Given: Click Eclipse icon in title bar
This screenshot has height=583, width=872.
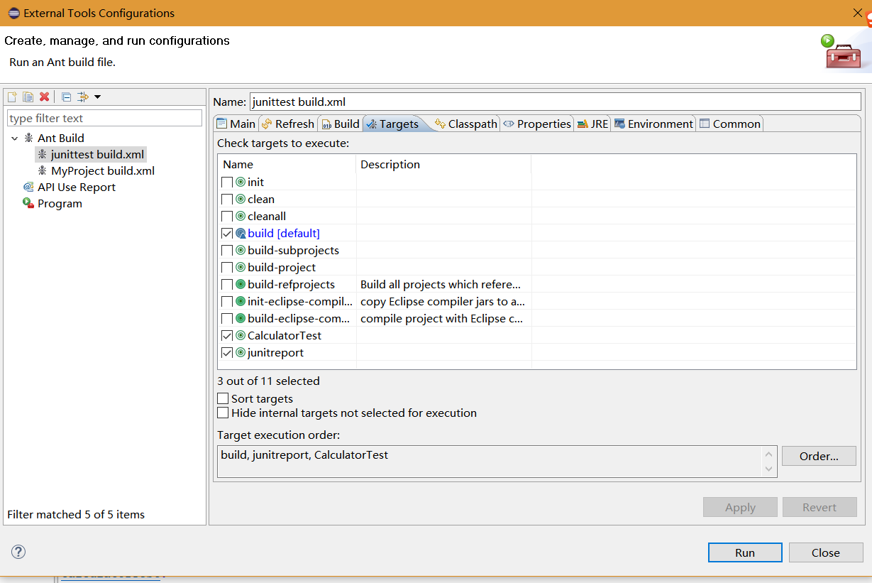Looking at the screenshot, I should click(13, 13).
